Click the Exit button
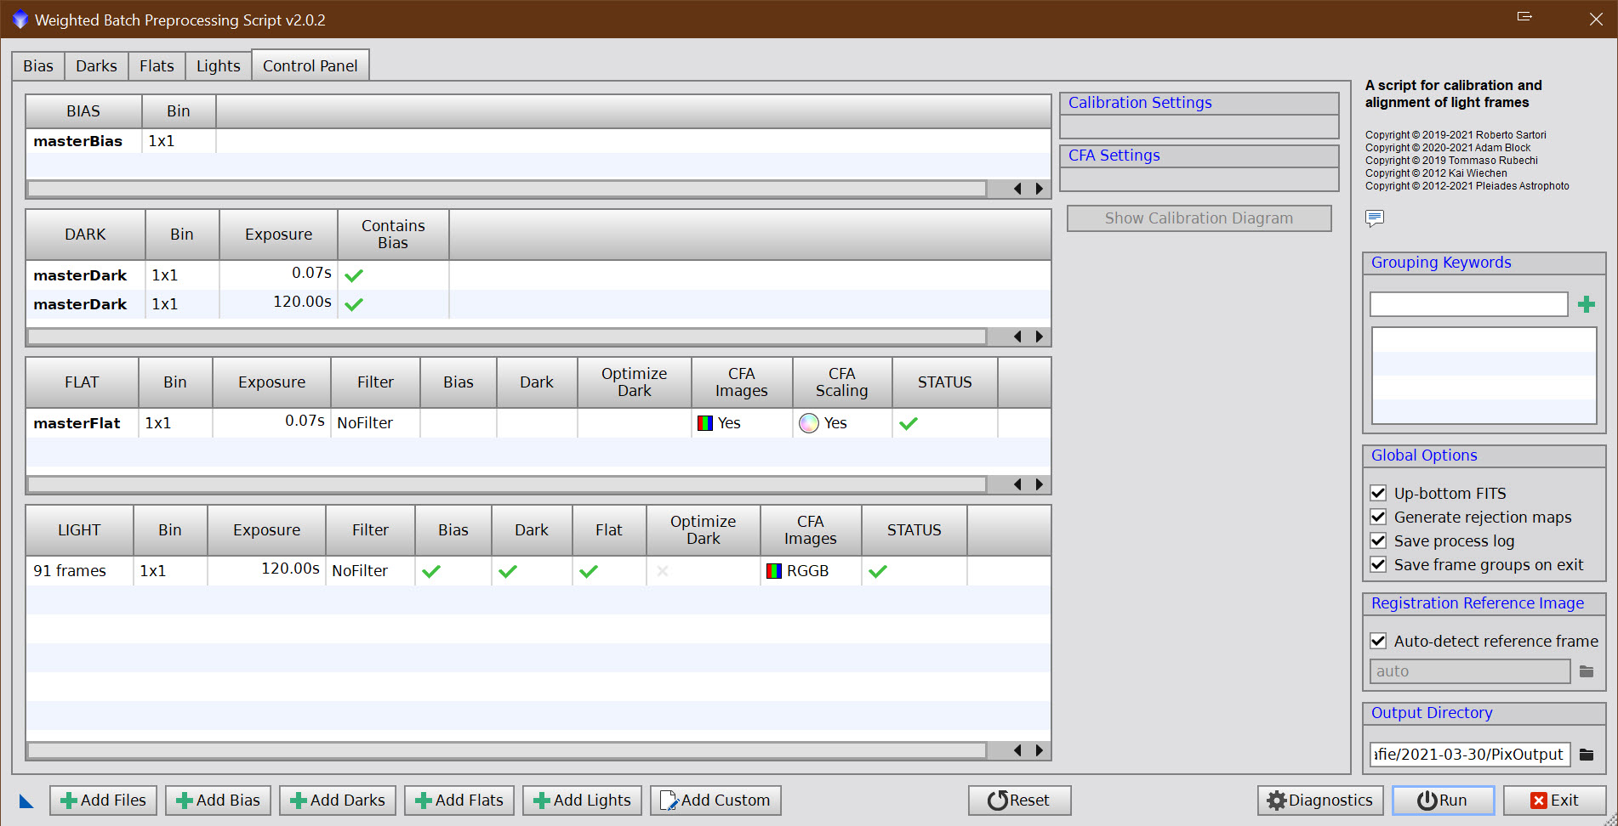The width and height of the screenshot is (1618, 826). (x=1554, y=801)
